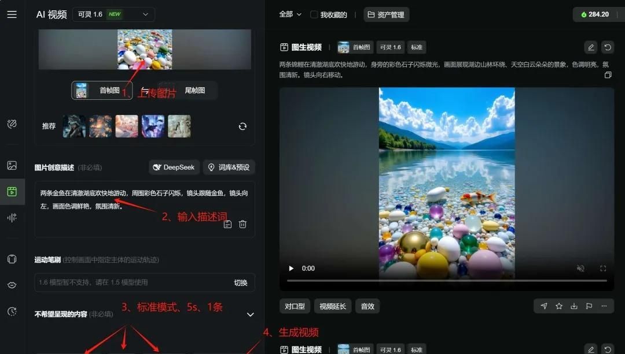This screenshot has width=625, height=354.
Task: Open the 可灵 1.6 model dropdown
Action: (113, 14)
